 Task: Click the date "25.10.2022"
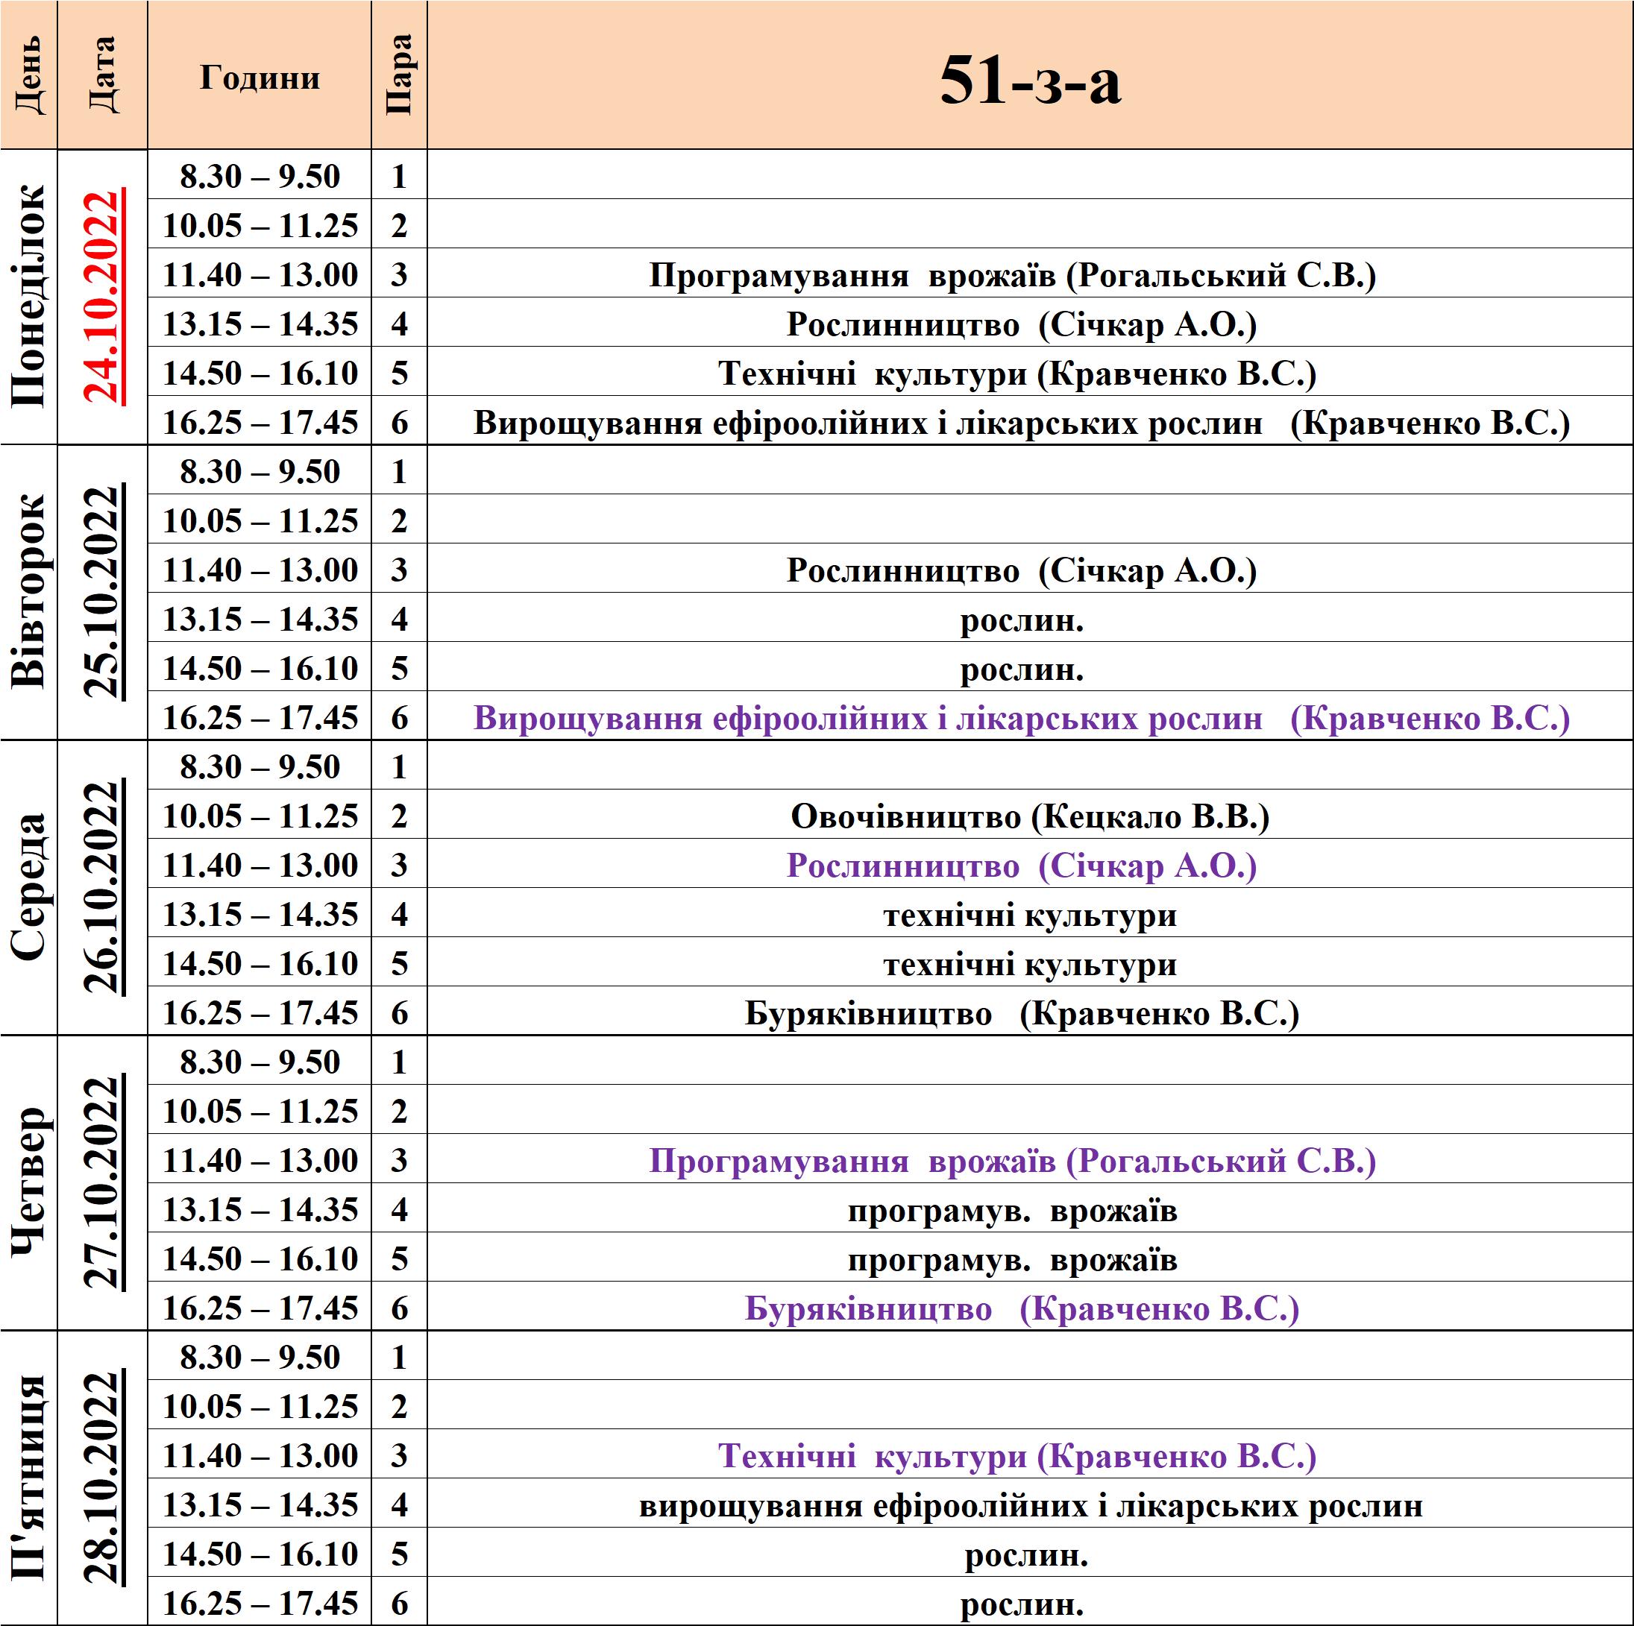tap(102, 592)
